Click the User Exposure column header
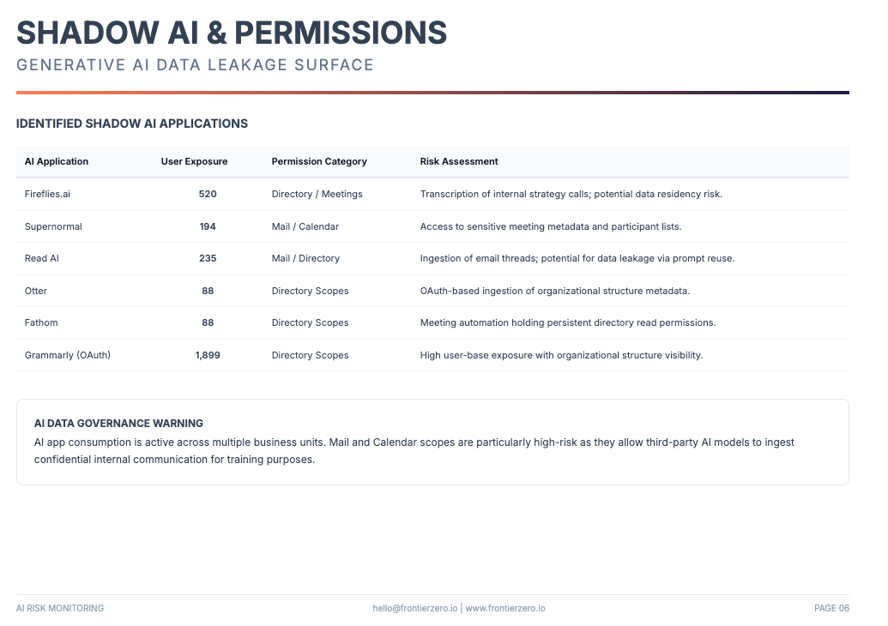The height and width of the screenshot is (626, 888). point(194,161)
